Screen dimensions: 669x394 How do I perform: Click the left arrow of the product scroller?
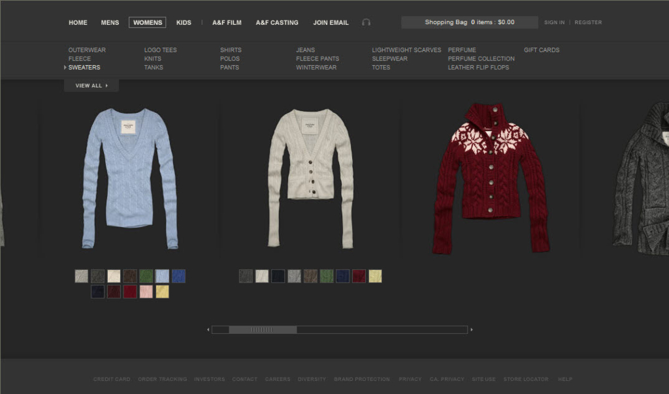208,329
